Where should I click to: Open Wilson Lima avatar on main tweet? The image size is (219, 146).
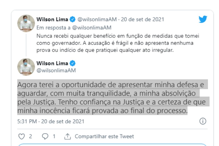(26, 67)
